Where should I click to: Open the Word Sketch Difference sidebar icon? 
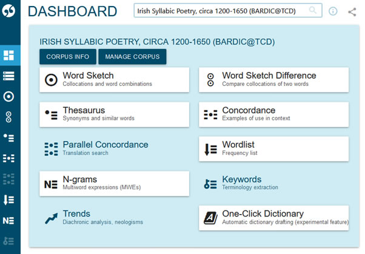[x=9, y=117]
